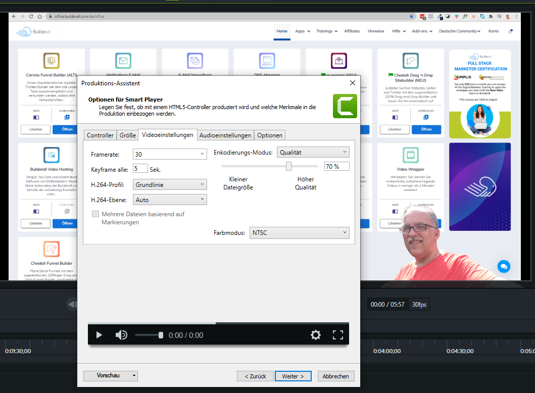This screenshot has width=535, height=393.
Task: Expand the Hilfe menu
Action: point(399,31)
